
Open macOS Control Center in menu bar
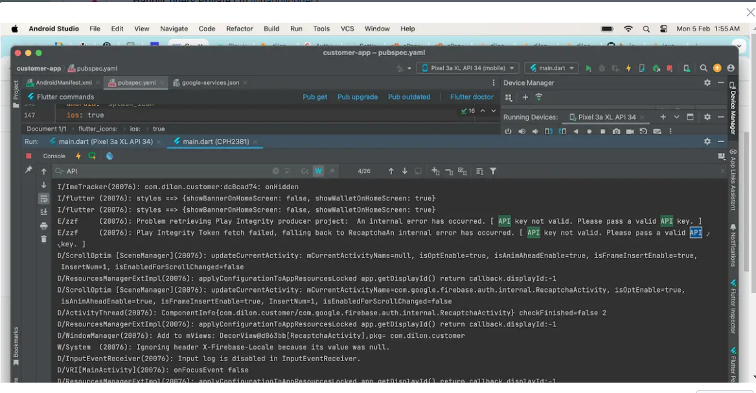[663, 29]
